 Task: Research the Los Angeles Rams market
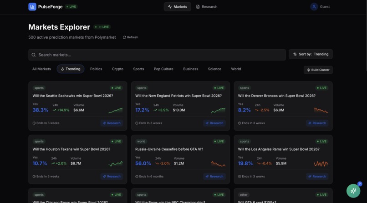[317, 176]
